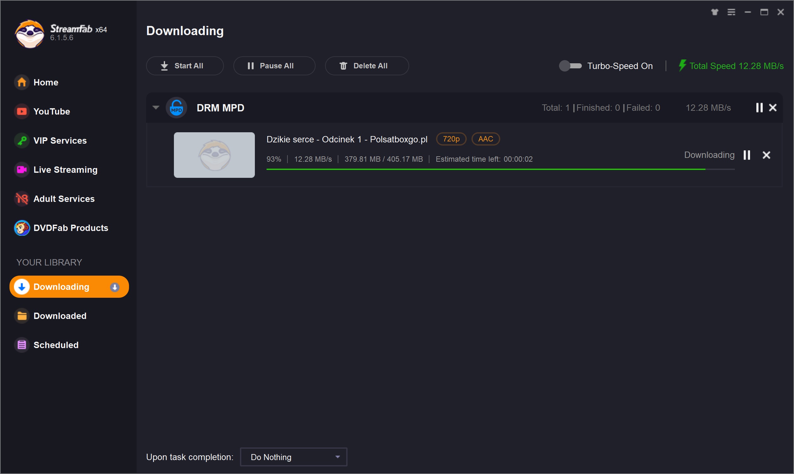Open the skin/theme shirt icon
This screenshot has width=794, height=474.
coord(715,12)
